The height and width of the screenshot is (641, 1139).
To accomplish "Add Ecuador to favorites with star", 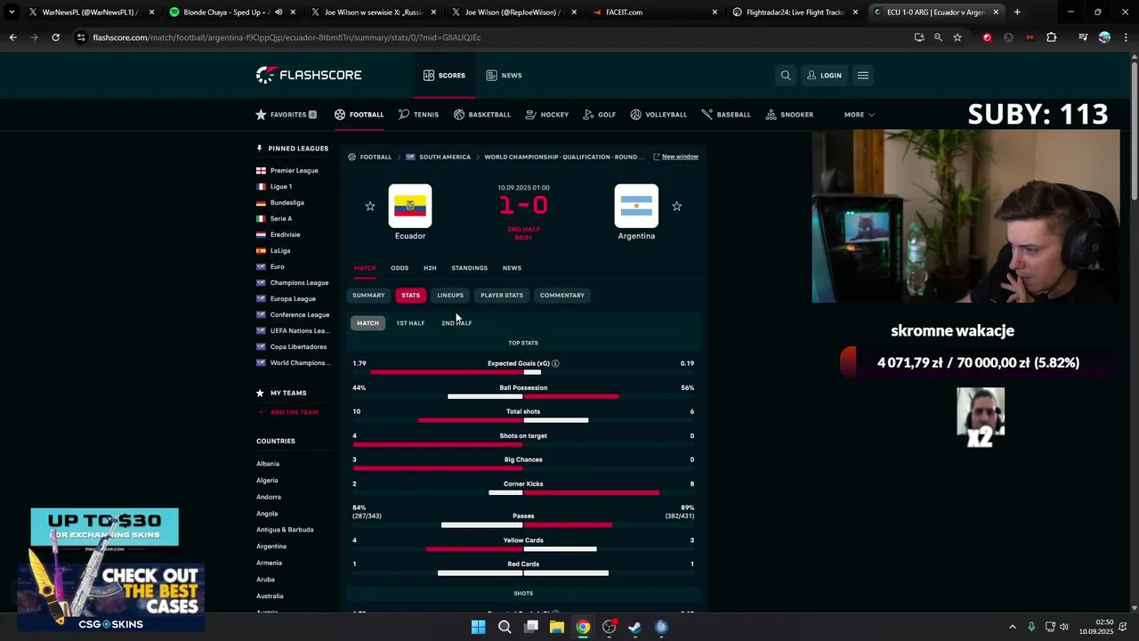I will coord(370,206).
